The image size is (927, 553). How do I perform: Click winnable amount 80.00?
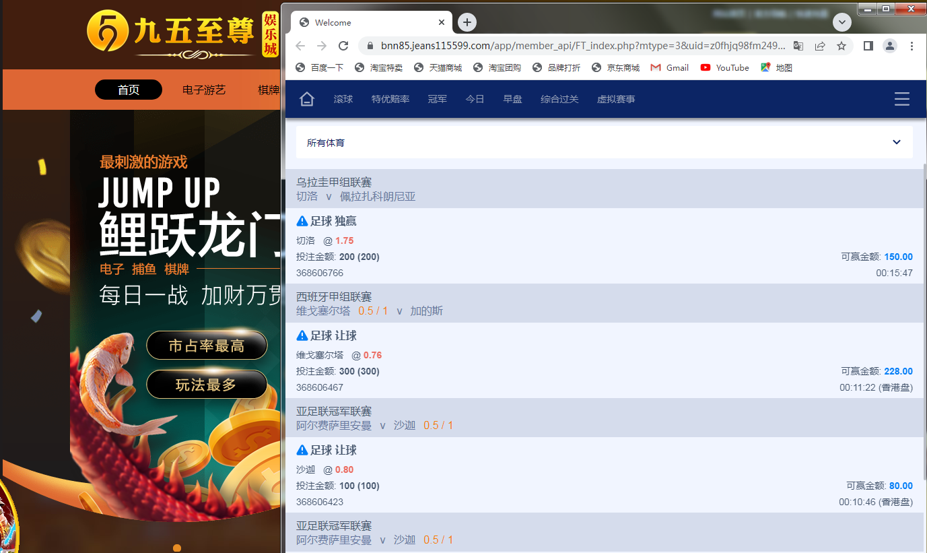(x=901, y=486)
